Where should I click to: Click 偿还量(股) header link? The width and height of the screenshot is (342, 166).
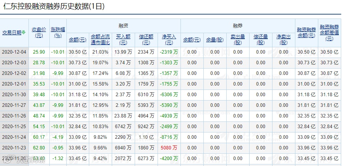261,40
